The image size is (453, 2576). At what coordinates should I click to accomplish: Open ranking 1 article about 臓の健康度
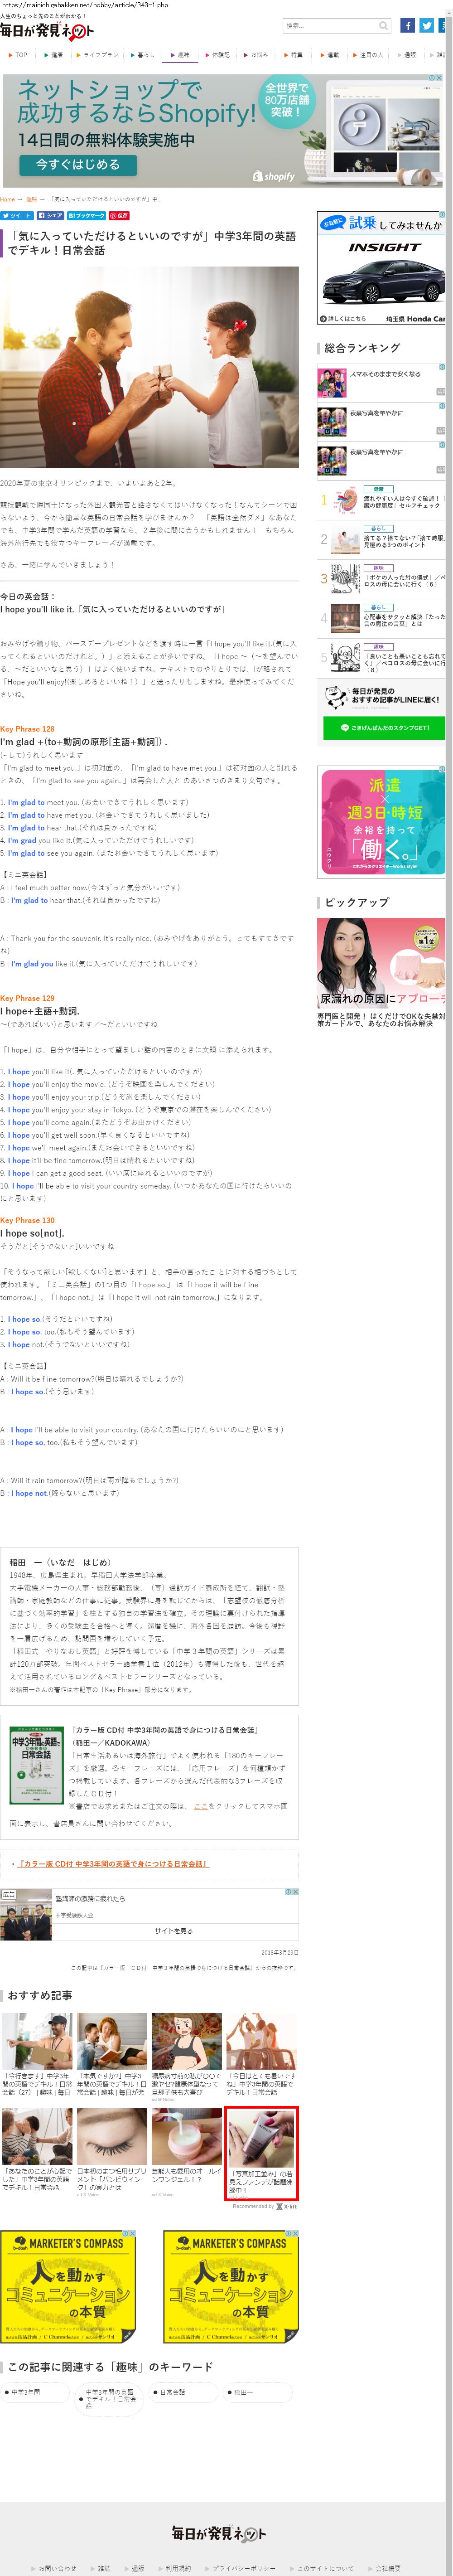tap(405, 502)
